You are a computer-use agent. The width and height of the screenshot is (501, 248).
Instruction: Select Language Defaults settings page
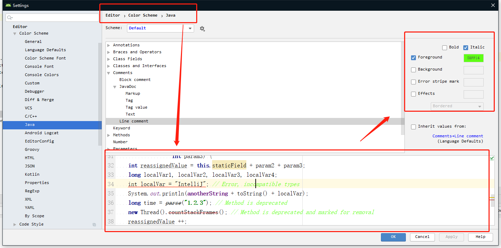tap(45, 50)
